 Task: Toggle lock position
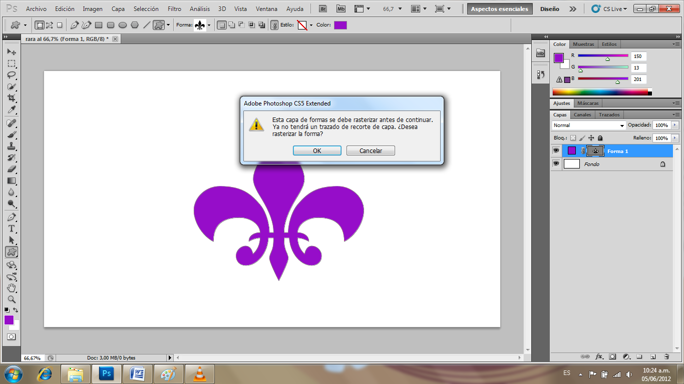tap(591, 138)
